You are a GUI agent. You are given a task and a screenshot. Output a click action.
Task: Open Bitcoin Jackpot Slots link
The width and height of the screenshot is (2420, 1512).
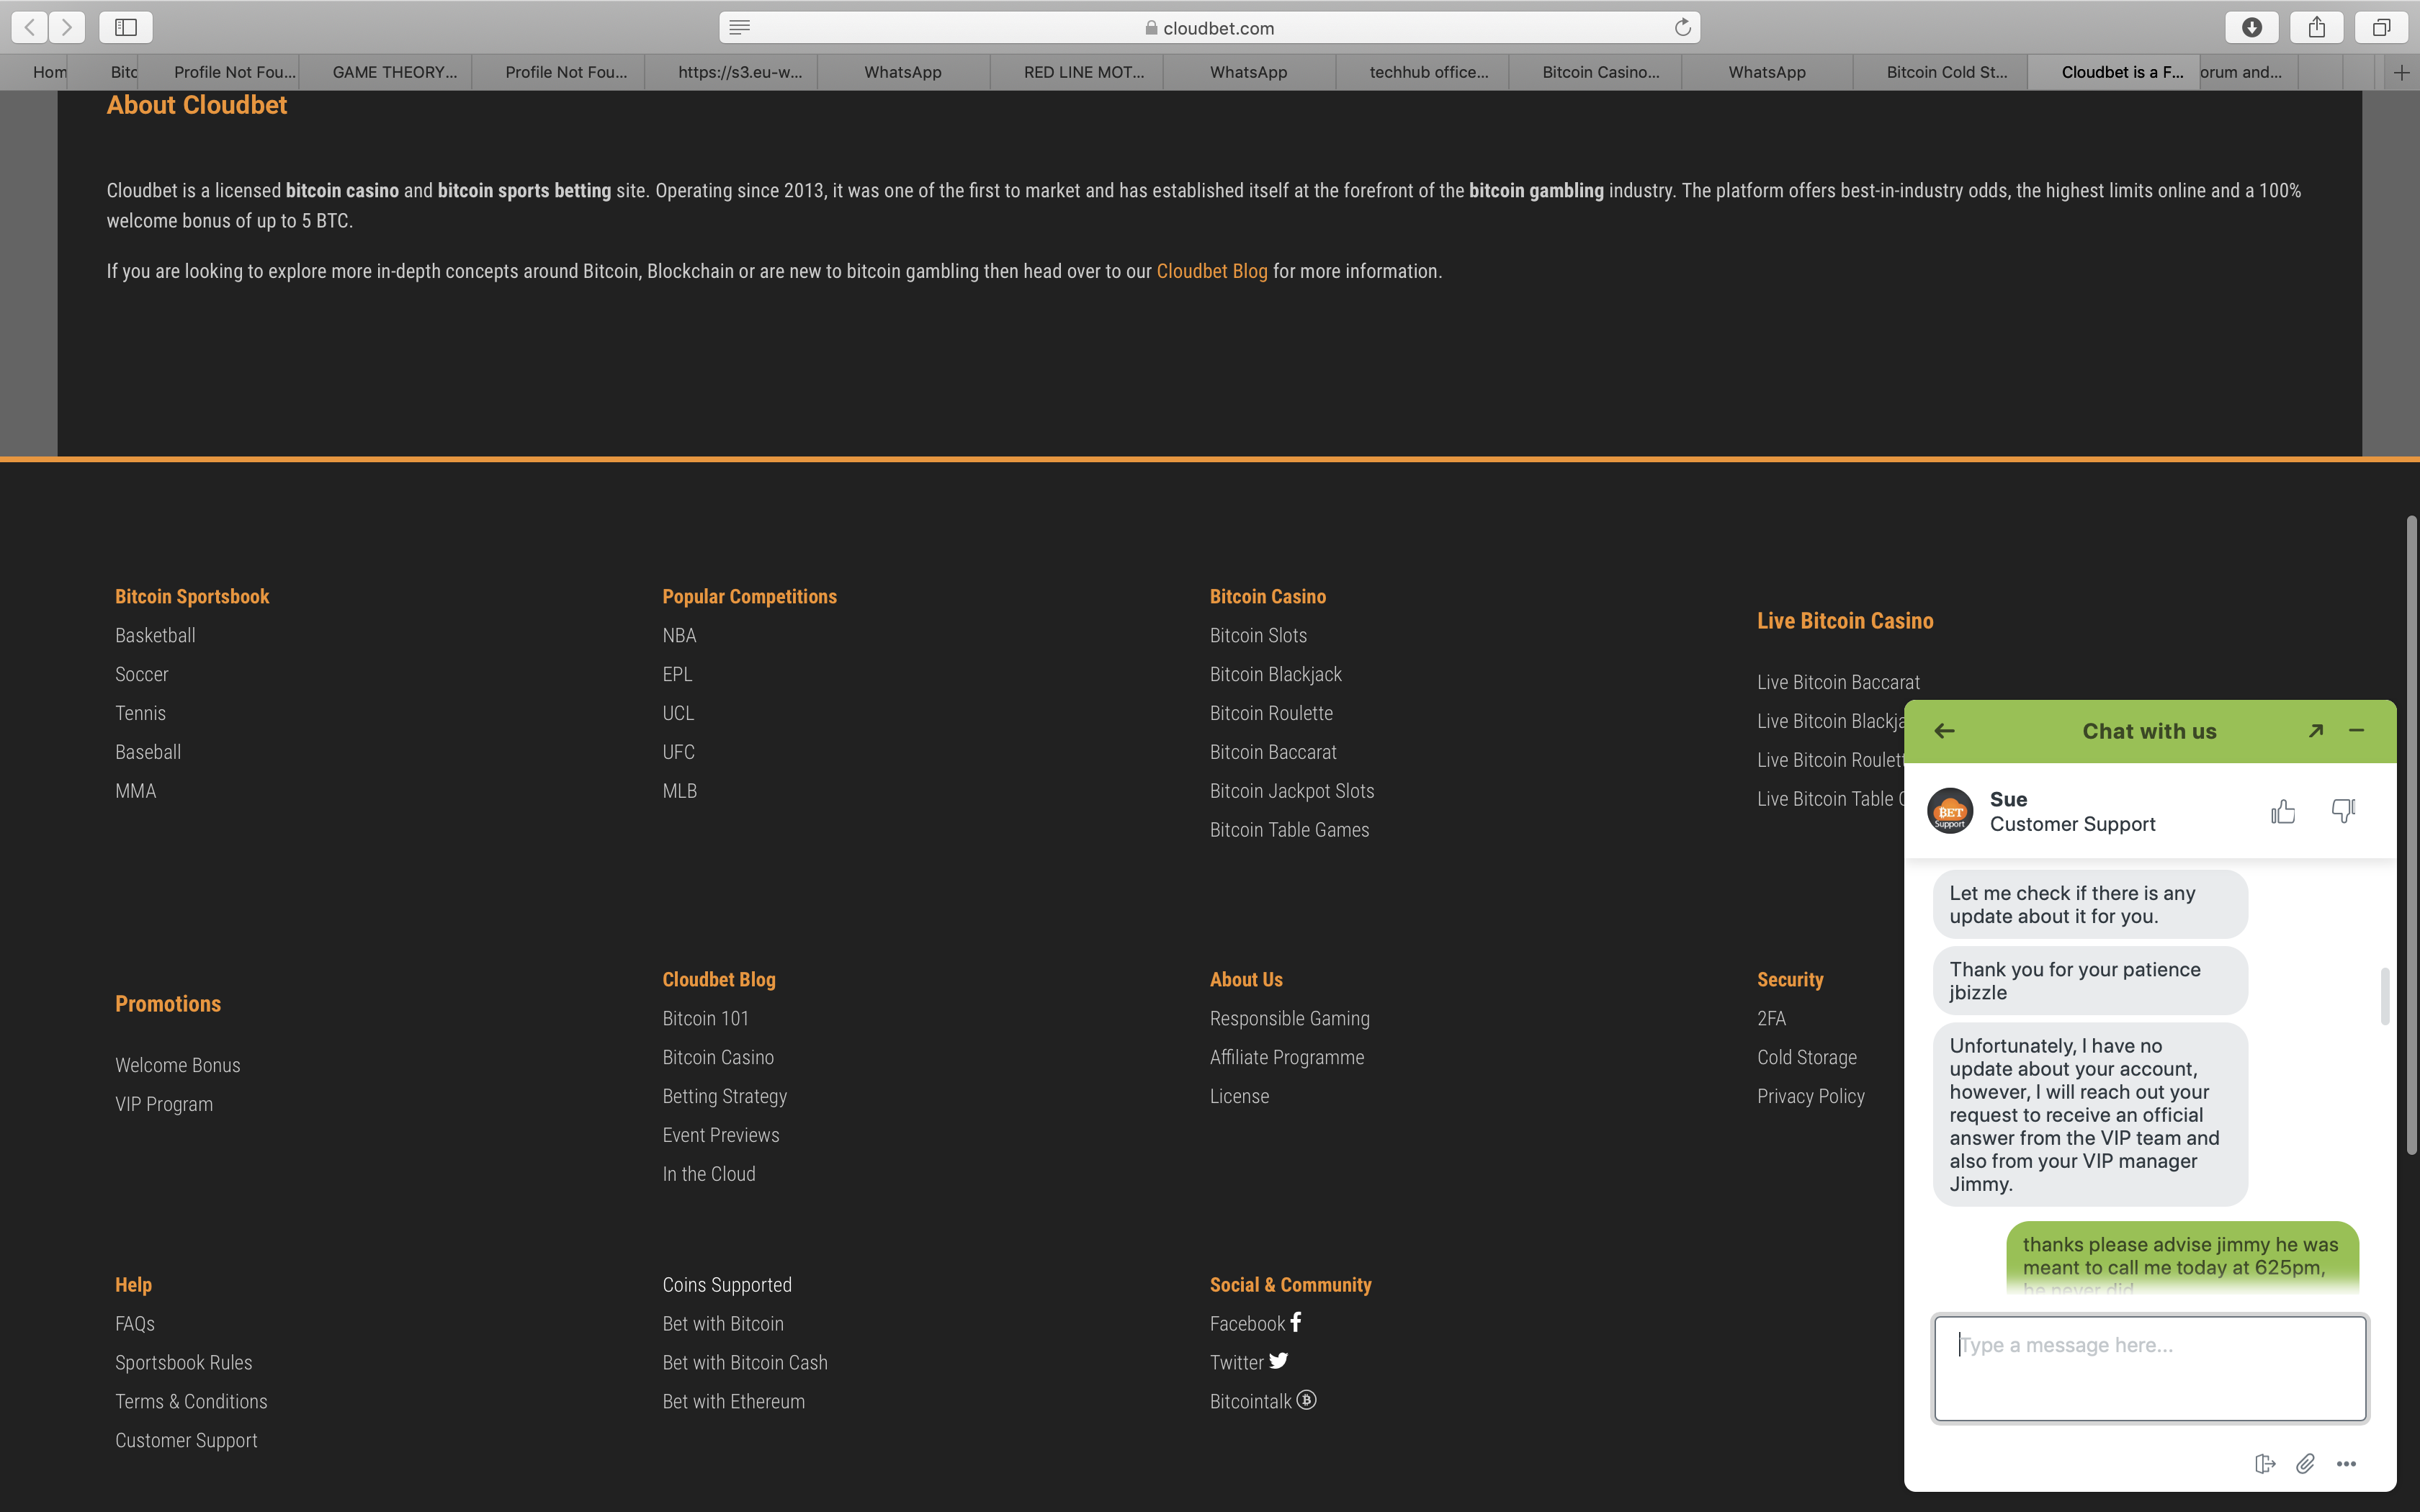pyautogui.click(x=1291, y=791)
